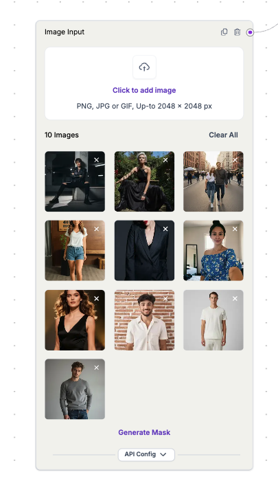Screen dimensions: 278x481
Task: Remove the dark blazer image
Action: click(165, 229)
